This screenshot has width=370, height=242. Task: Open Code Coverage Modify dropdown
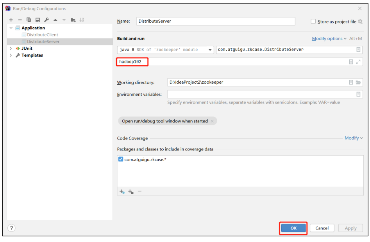click(x=354, y=138)
